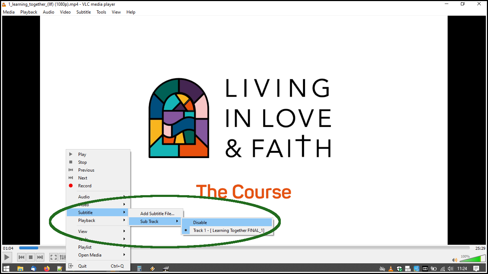The width and height of the screenshot is (488, 274).
Task: Click the Play button in the bottom toolbar
Action: coord(7,257)
